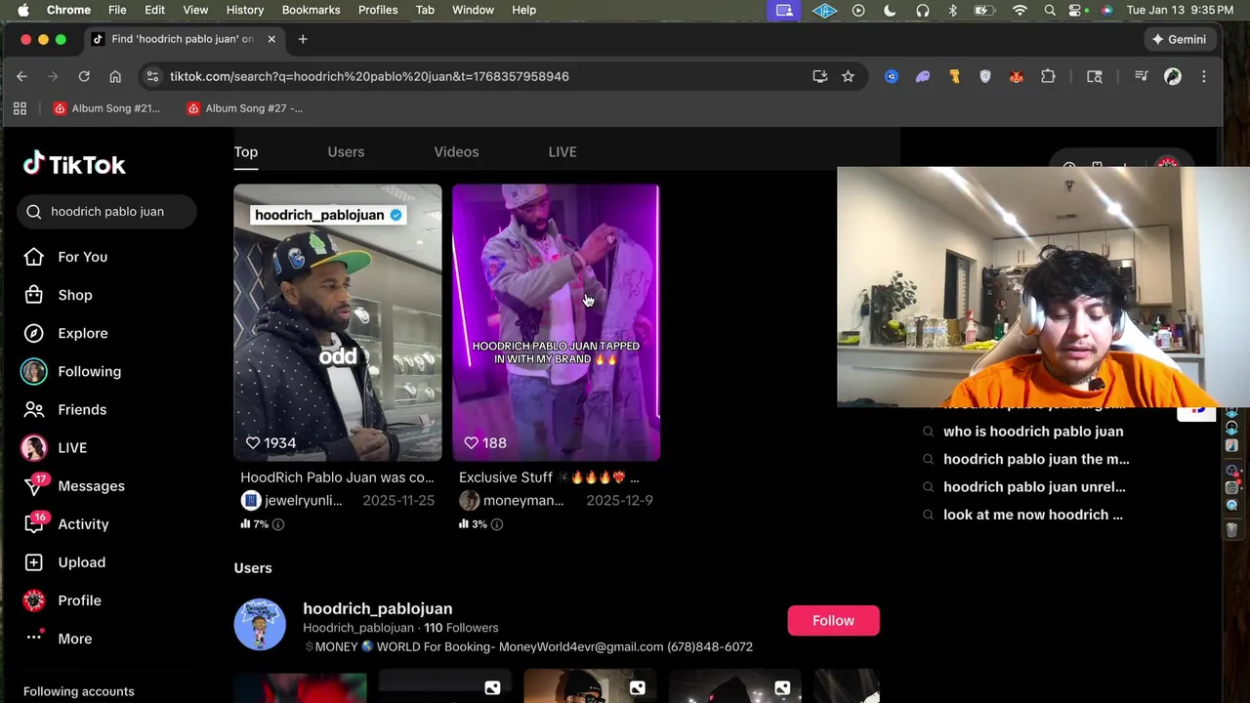The height and width of the screenshot is (703, 1250).
Task: Open the apps grid in bookmarks bar
Action: click(x=20, y=108)
